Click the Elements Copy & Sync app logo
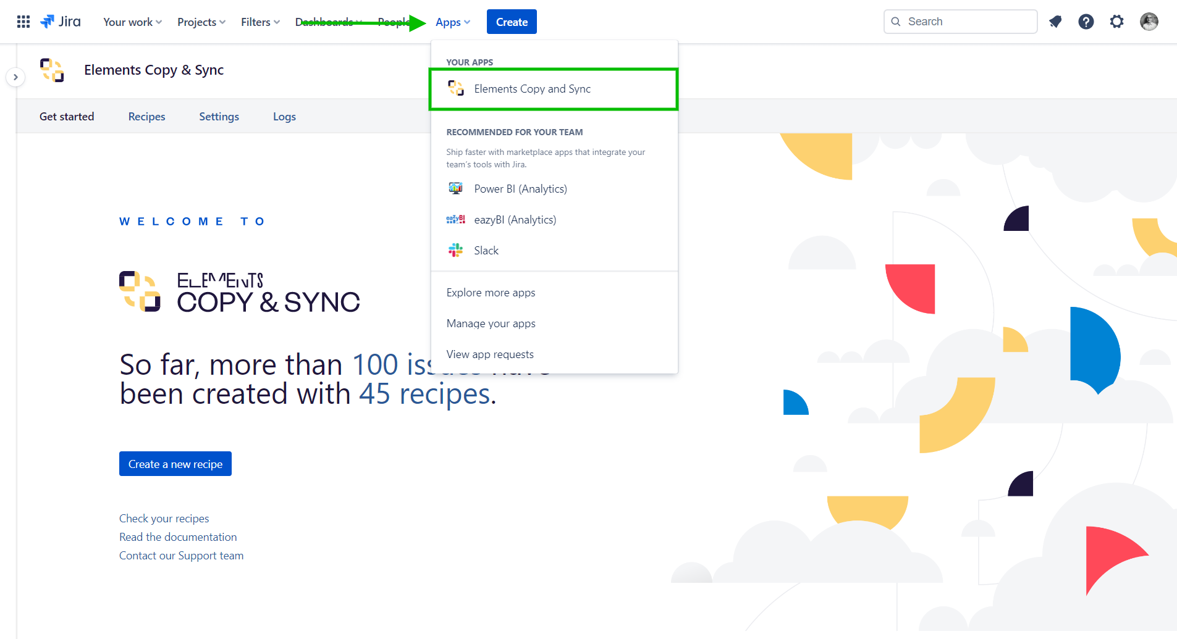This screenshot has height=639, width=1177. tap(52, 70)
